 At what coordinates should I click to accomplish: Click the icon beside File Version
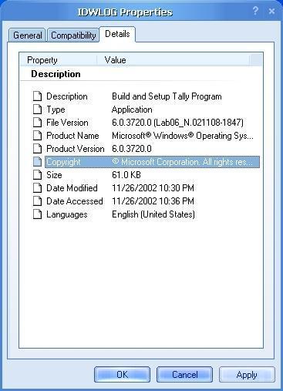[38, 123]
